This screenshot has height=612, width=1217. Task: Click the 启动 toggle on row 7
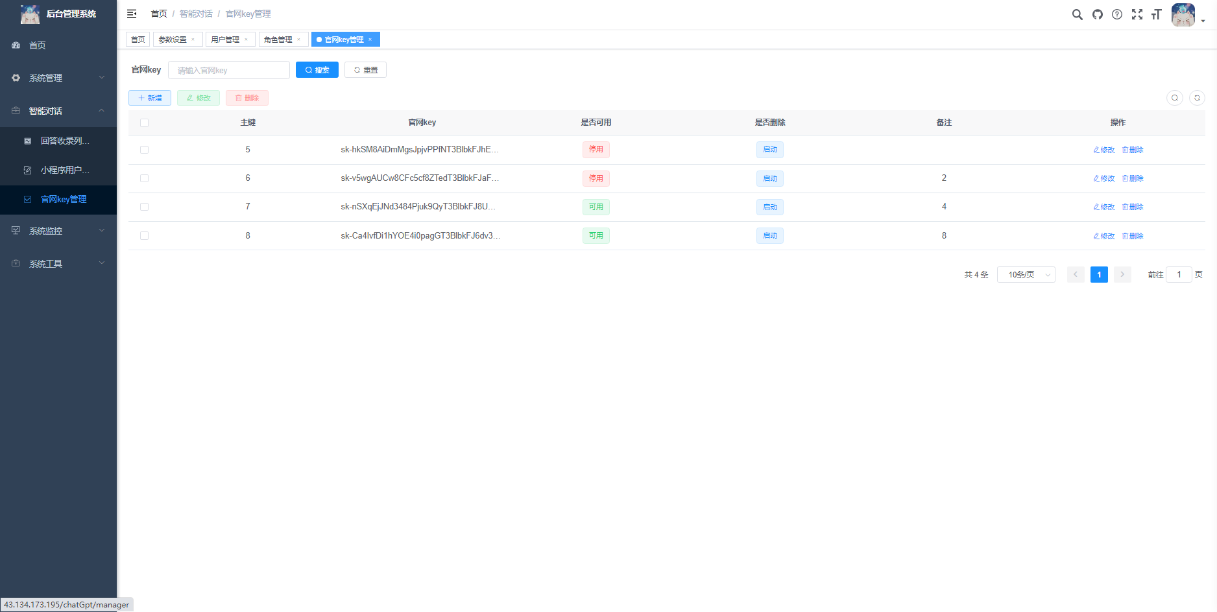tap(769, 207)
